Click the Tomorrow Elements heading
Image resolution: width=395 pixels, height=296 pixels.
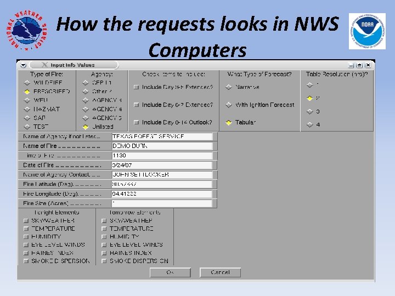pyautogui.click(x=135, y=213)
